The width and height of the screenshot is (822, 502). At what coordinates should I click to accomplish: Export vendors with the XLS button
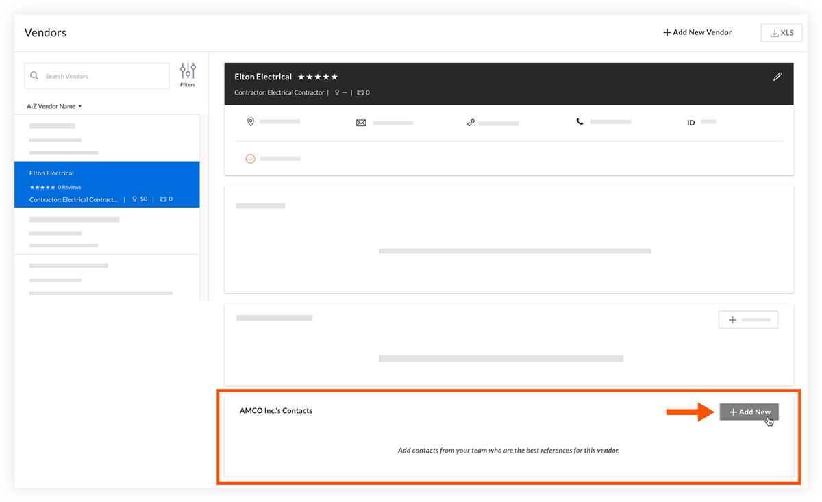point(781,32)
